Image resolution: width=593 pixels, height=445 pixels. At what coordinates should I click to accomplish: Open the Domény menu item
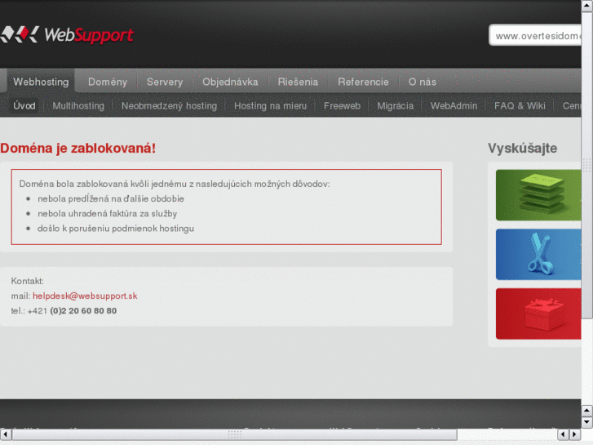(108, 82)
